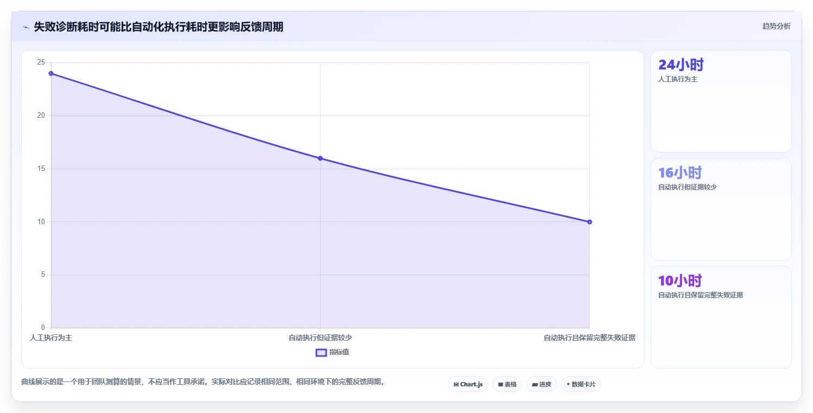Open the Chart.js chip

[468, 384]
